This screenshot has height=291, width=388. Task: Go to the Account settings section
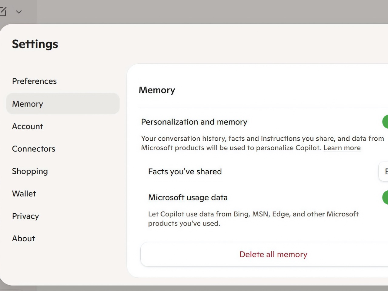(x=28, y=126)
